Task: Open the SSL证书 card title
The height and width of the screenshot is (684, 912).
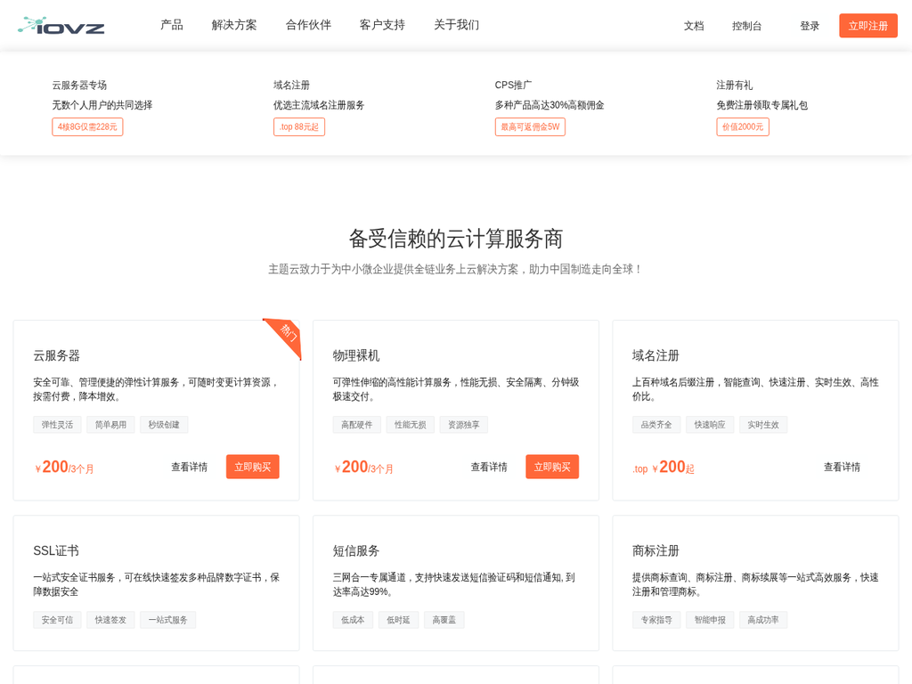Action: (56, 550)
